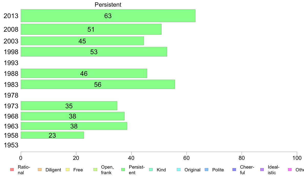The height and width of the screenshot is (188, 304).
Task: Select the 2008 bar showing 51
Action: tap(91, 29)
